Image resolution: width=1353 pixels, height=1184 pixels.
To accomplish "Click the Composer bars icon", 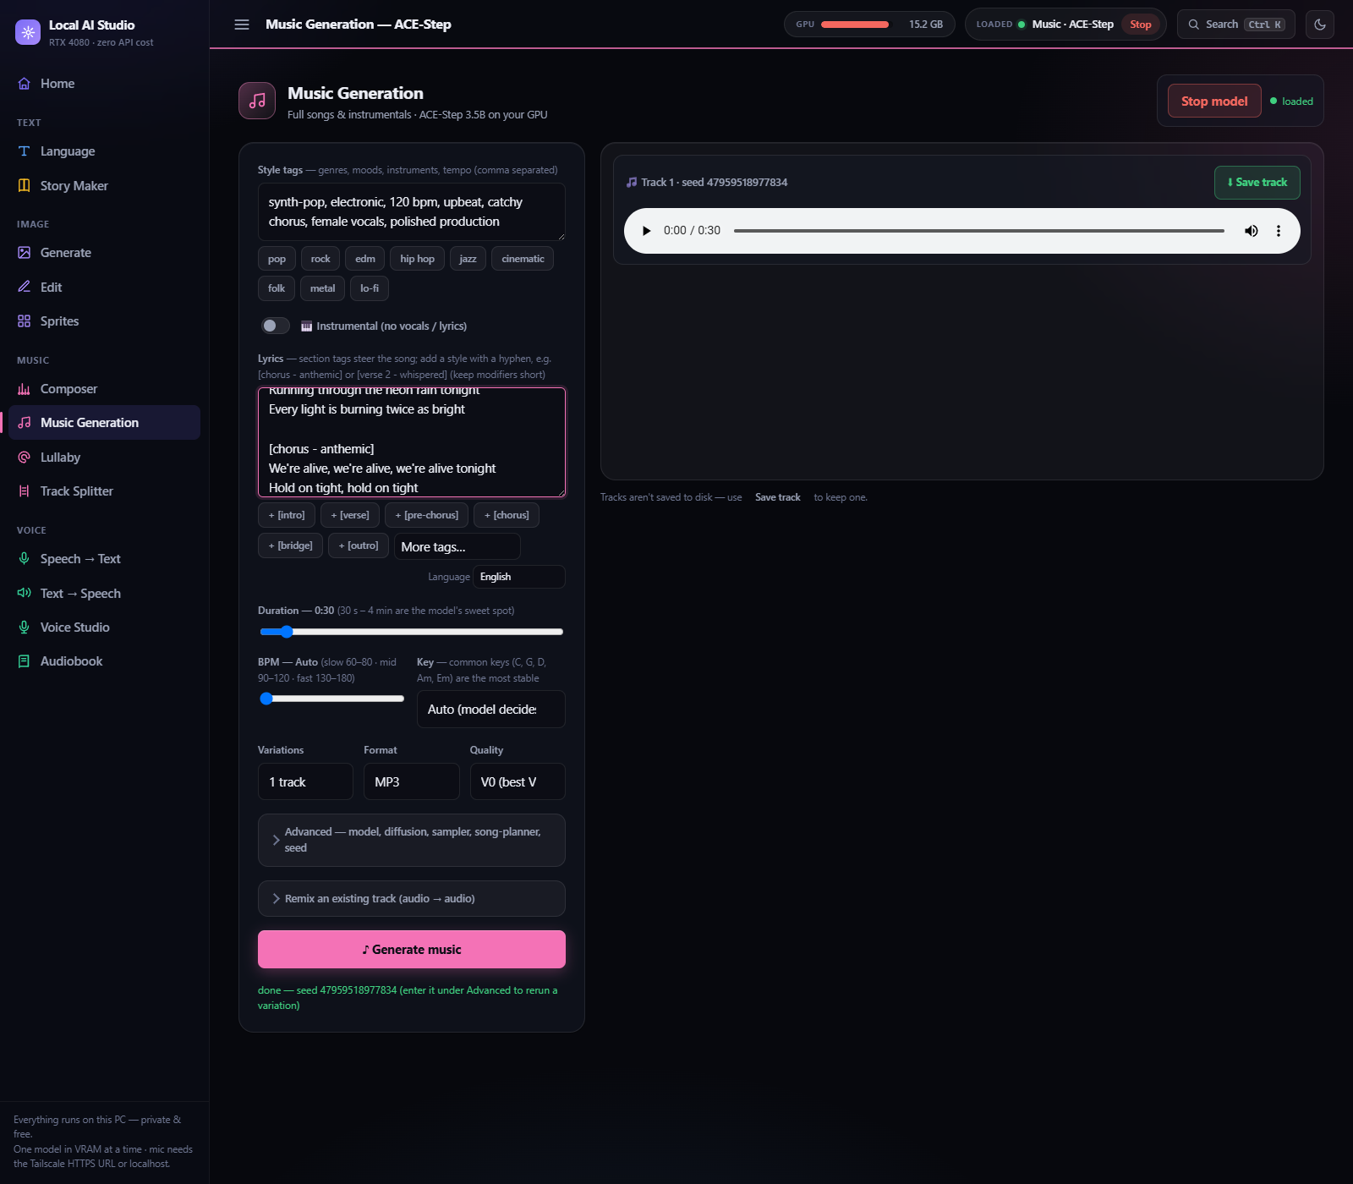I will tap(24, 389).
